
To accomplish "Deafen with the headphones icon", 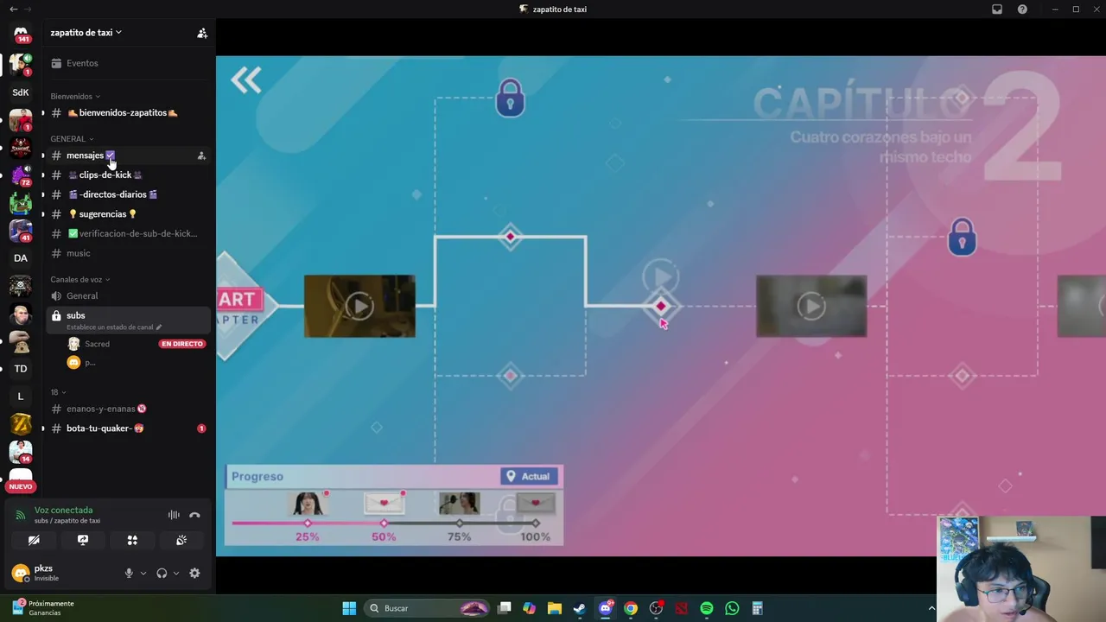I will (162, 573).
